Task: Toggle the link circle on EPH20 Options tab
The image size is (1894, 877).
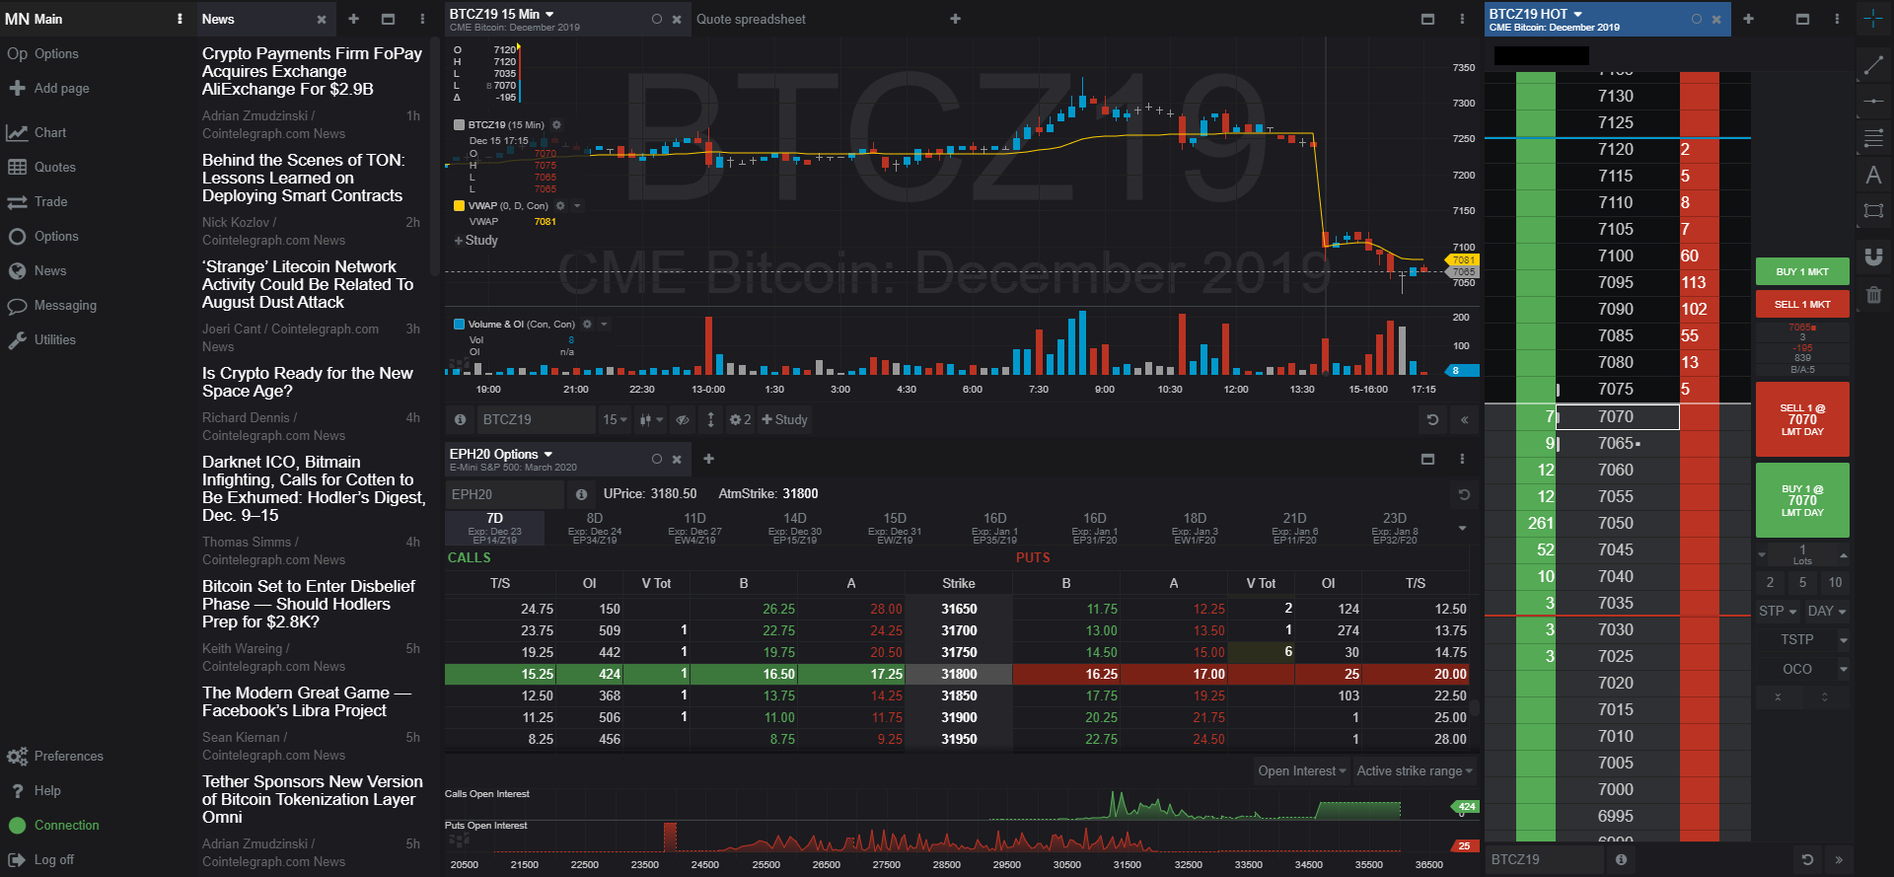Action: coord(657,459)
